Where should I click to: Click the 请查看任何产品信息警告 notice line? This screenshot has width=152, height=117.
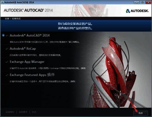pyautogui.click(x=75, y=28)
